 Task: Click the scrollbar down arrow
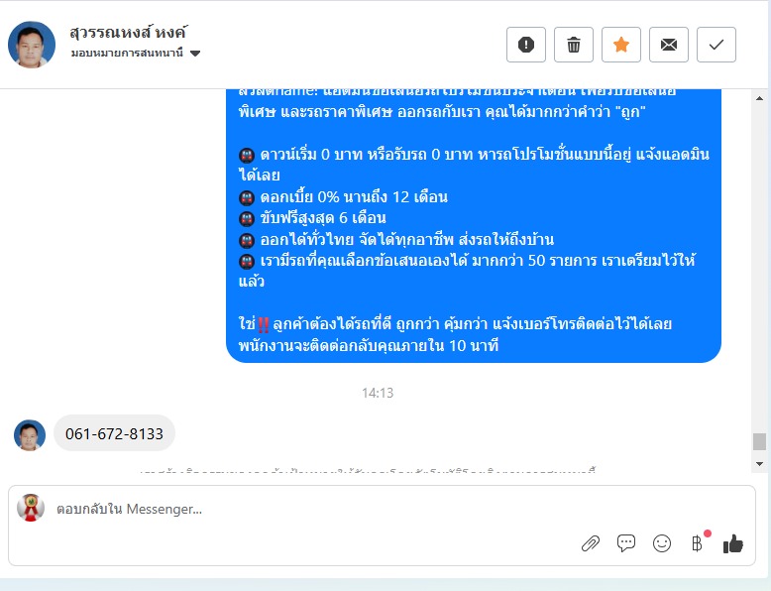(759, 463)
